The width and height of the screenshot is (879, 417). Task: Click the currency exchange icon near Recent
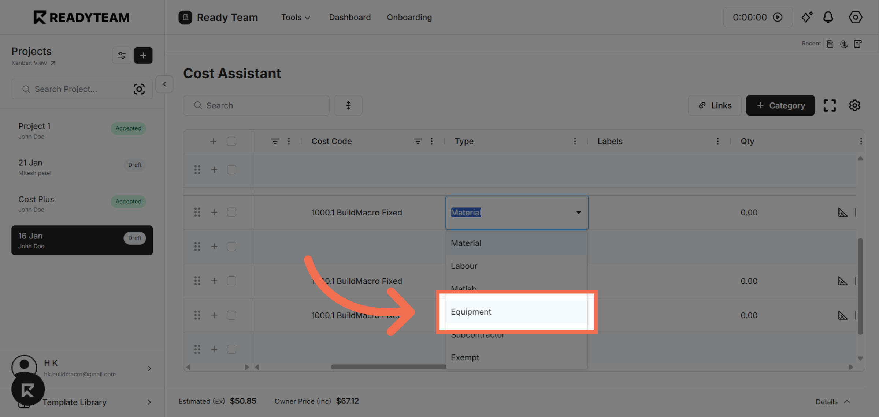coord(845,44)
